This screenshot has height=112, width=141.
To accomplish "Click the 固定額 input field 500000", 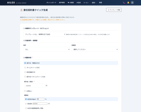I will coord(40,104).
